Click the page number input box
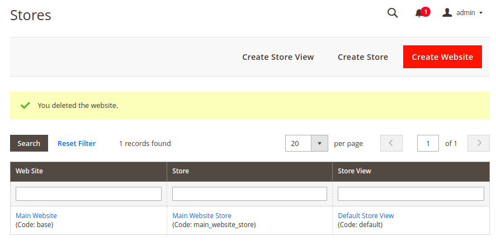Viewport: 496px width, 245px height. pos(428,143)
